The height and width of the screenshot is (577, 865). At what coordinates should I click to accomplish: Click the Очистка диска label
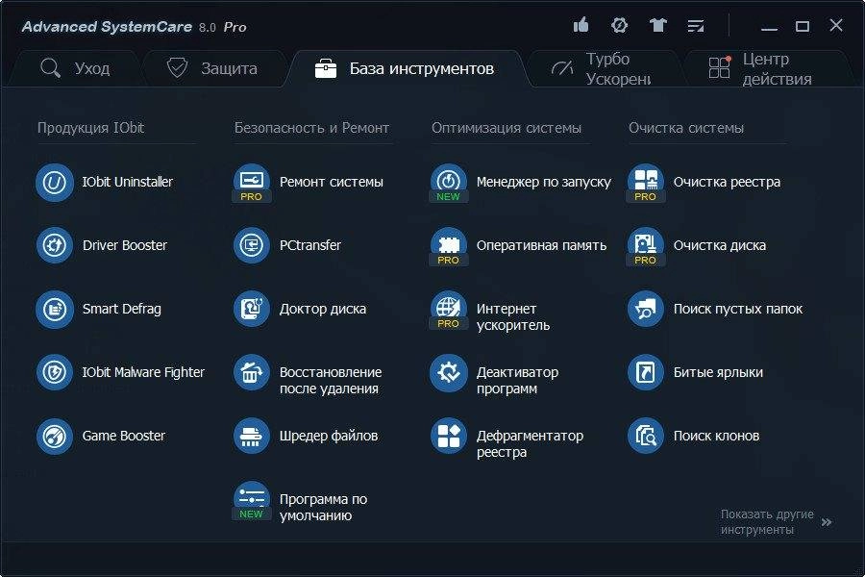(x=720, y=245)
